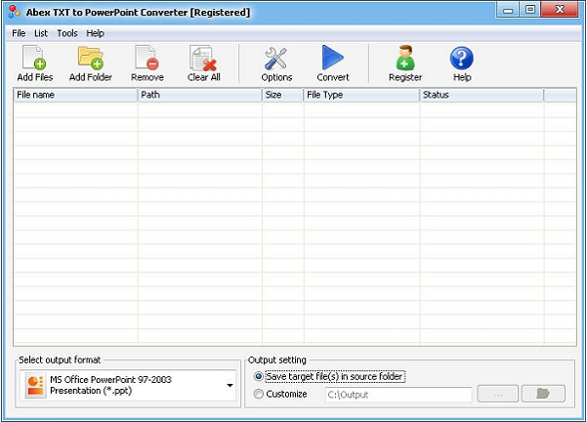Open the Help menu

pos(95,33)
